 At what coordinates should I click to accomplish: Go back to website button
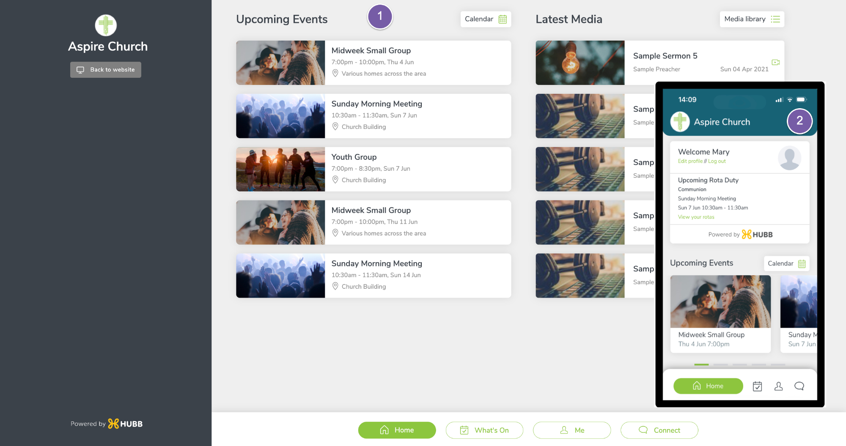(106, 70)
